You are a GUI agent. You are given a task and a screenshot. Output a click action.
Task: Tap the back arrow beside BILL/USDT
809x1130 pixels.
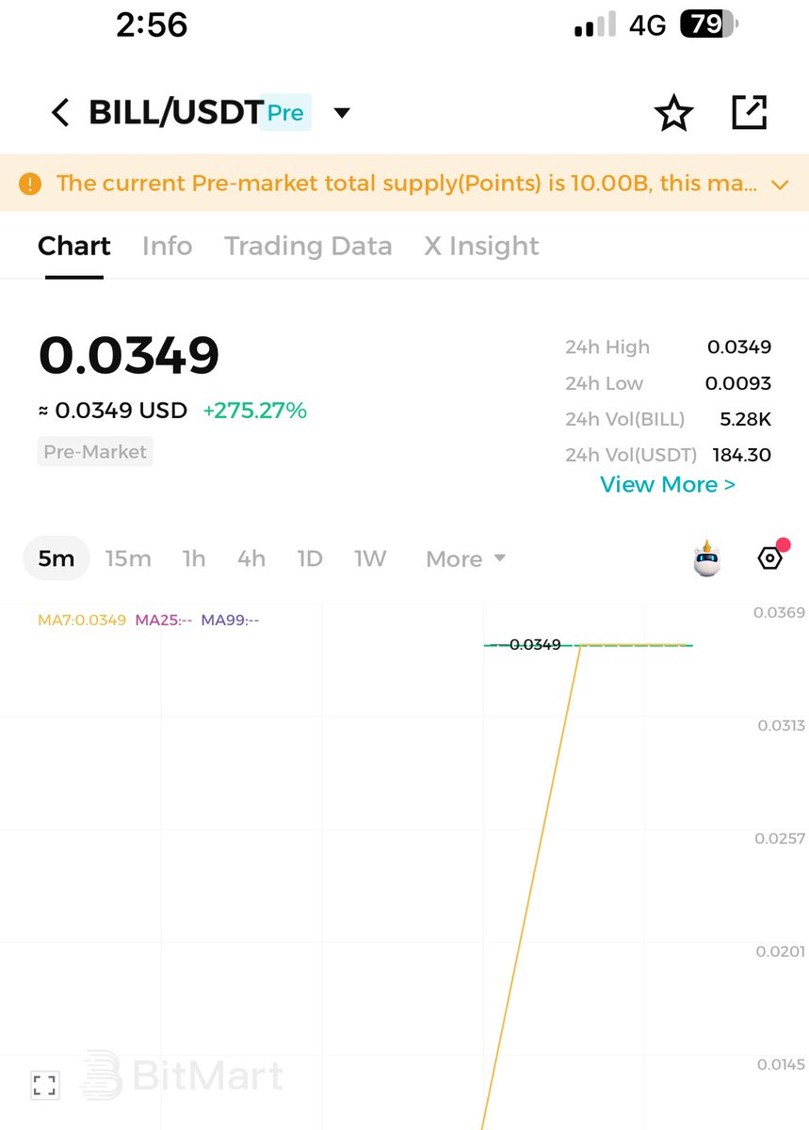[x=60, y=113]
